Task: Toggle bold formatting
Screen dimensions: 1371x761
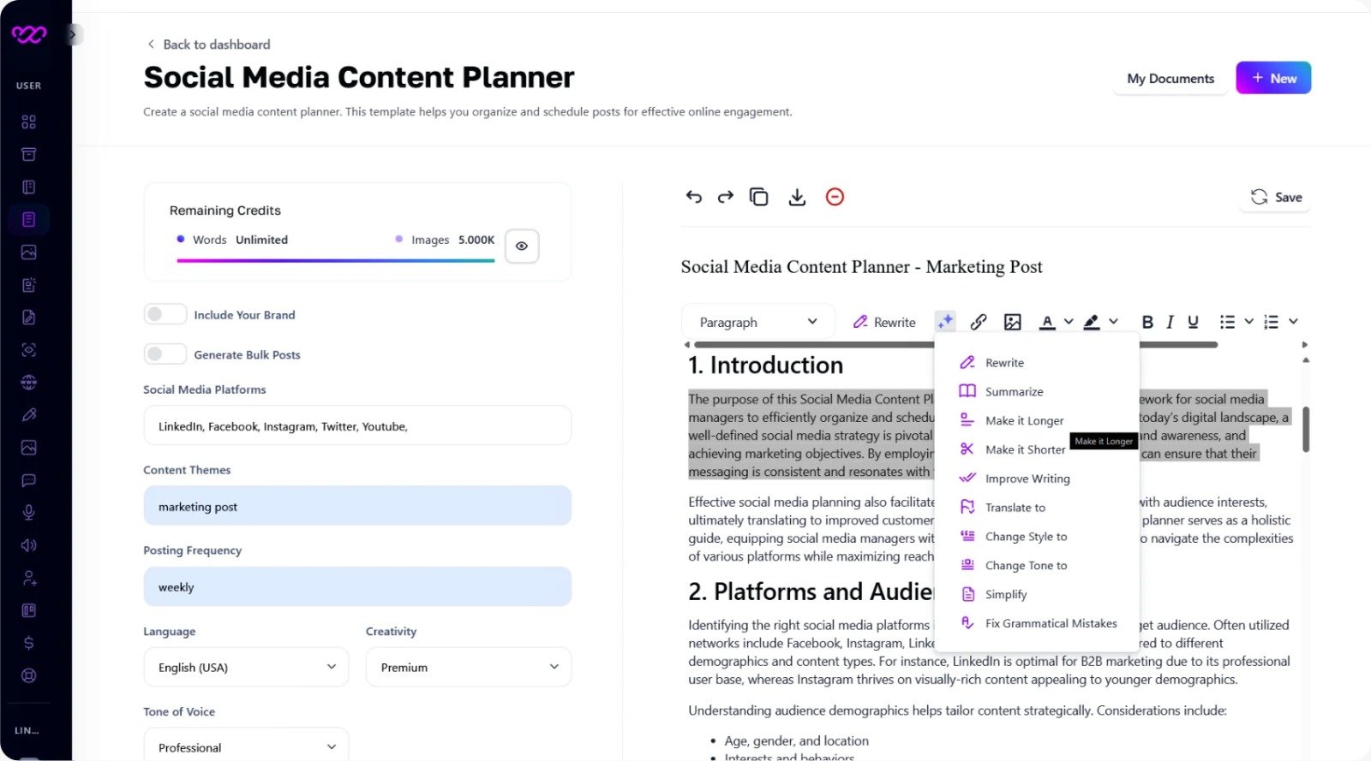Action: coord(1147,322)
